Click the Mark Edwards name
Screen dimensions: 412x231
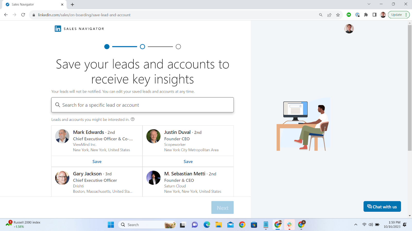pos(89,132)
